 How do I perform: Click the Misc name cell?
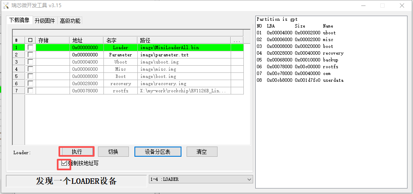[120, 69]
